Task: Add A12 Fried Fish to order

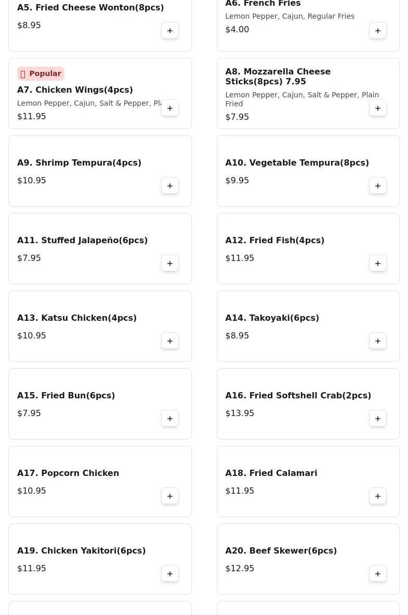Action: (378, 263)
